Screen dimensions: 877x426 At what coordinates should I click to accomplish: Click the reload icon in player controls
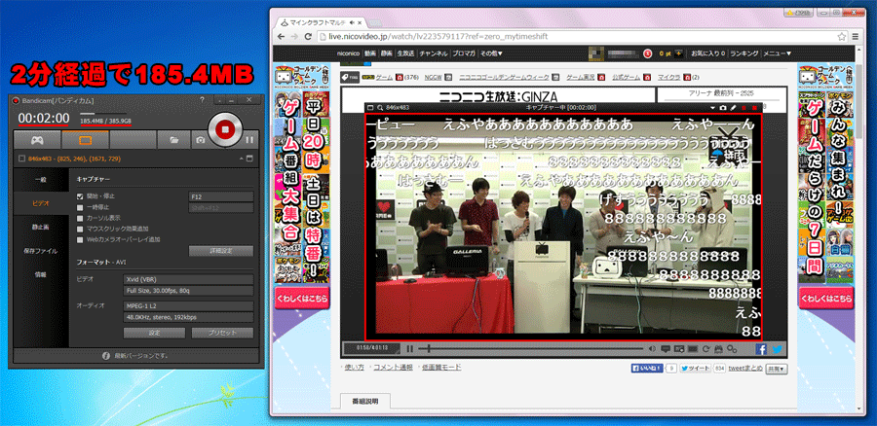(x=706, y=349)
